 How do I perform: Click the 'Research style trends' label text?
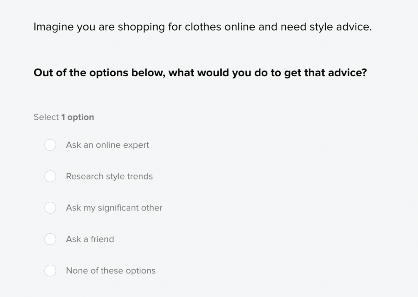pos(109,176)
